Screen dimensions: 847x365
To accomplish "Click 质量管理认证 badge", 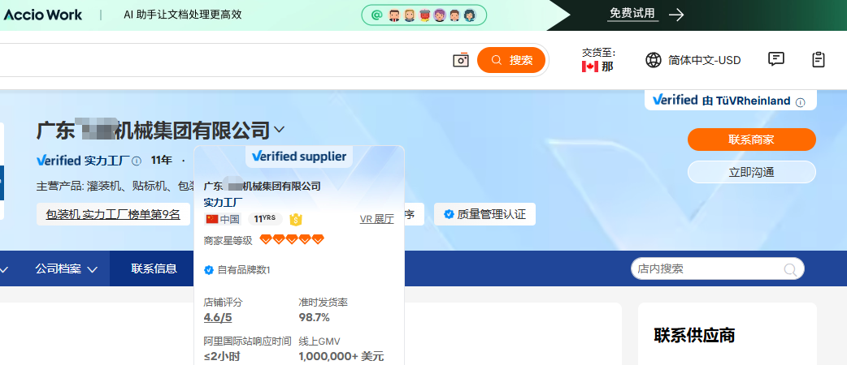I will [x=484, y=214].
